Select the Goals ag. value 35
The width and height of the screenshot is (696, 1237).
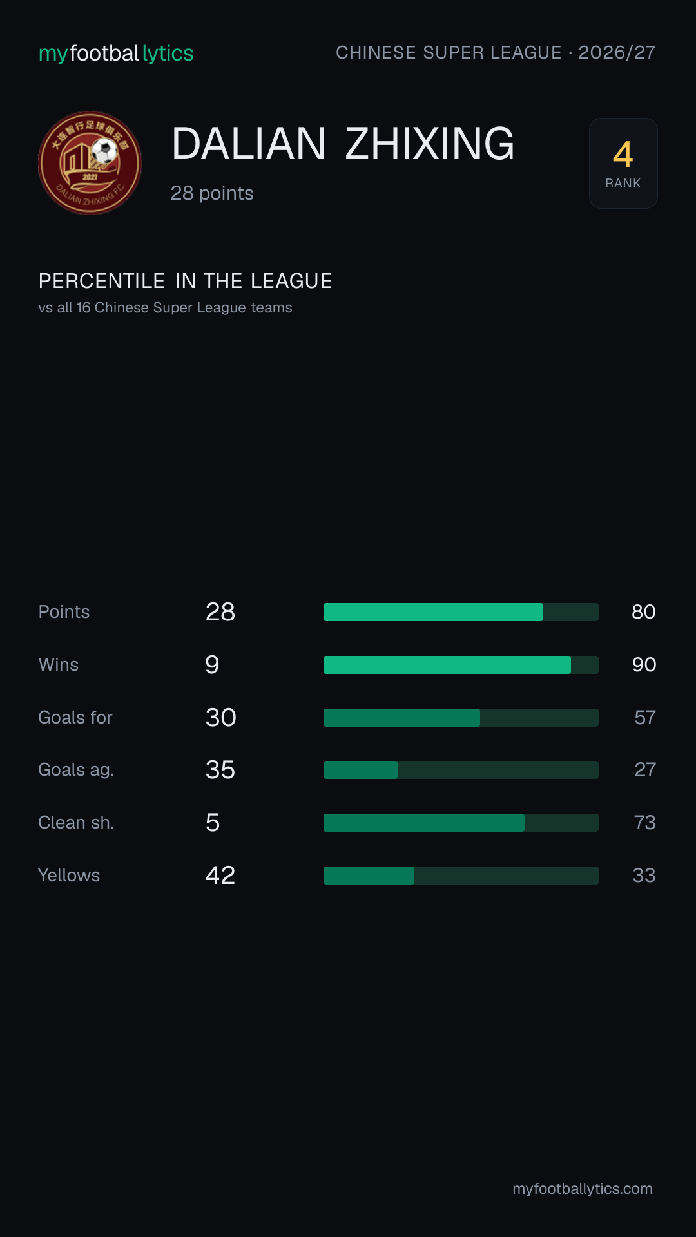[220, 770]
